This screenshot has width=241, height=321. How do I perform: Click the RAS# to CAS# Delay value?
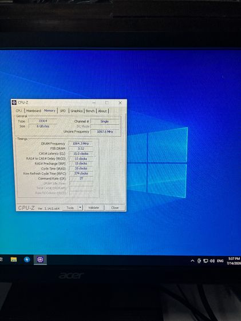[x=81, y=158]
